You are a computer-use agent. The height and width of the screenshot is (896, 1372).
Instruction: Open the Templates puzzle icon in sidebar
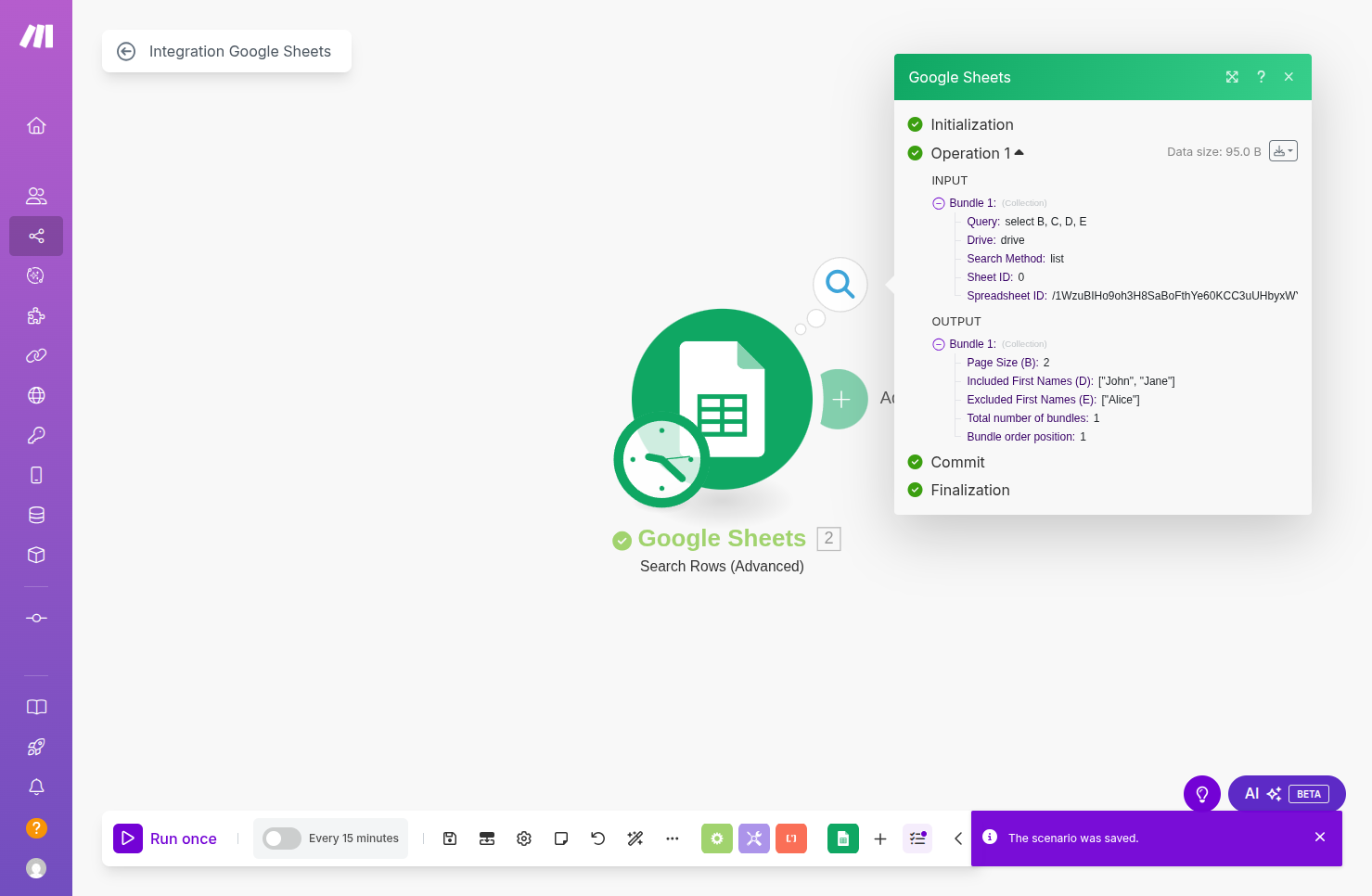36,315
